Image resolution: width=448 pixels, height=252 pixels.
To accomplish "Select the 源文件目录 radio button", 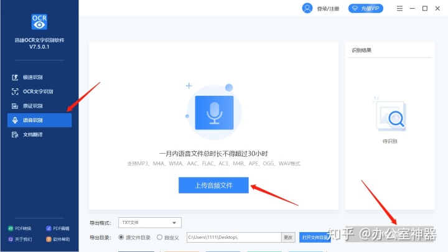I will 121,237.
